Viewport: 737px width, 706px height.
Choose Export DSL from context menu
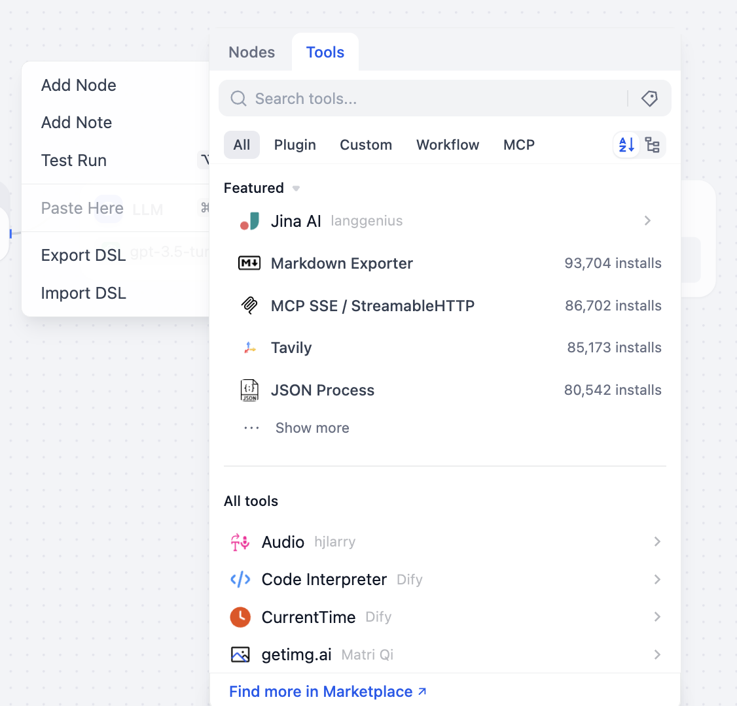pyautogui.click(x=83, y=255)
